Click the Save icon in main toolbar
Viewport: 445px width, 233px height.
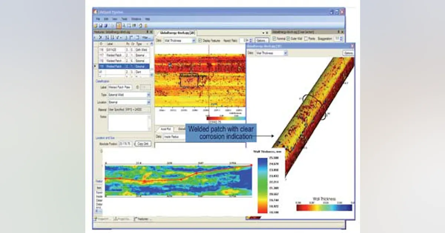click(x=101, y=26)
